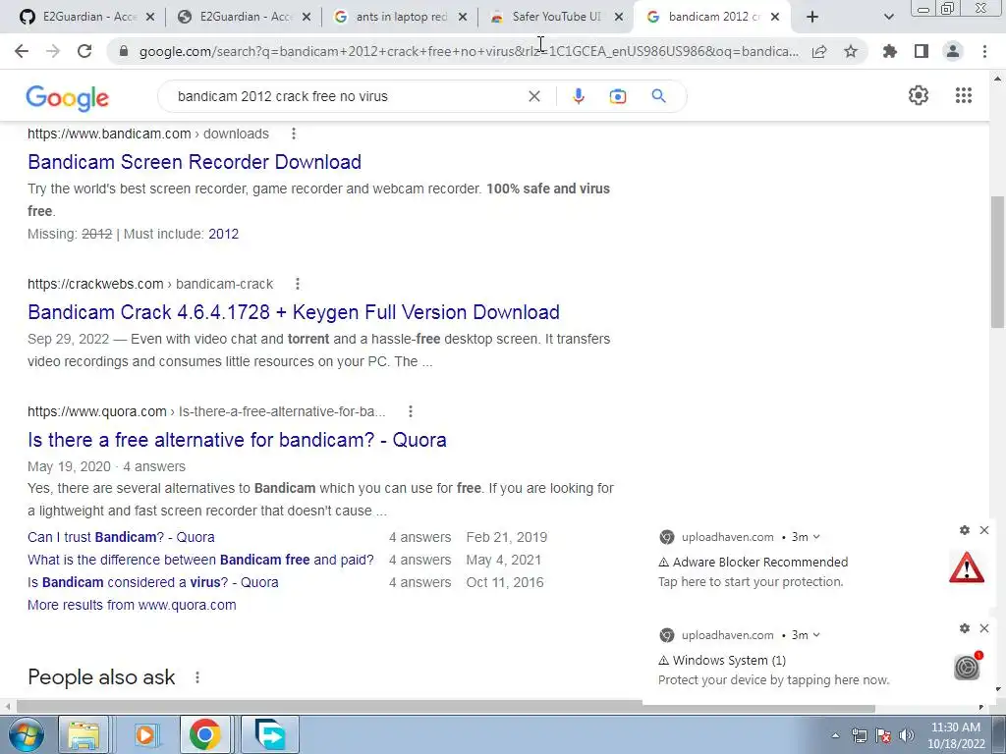This screenshot has height=754, width=1006.
Task: Open Can I trust Bandicam link
Action: click(121, 537)
